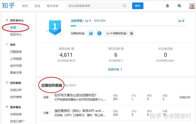Click 昨日阅读数 27 text
Screen dimensions: 196x124
(x=66, y=61)
